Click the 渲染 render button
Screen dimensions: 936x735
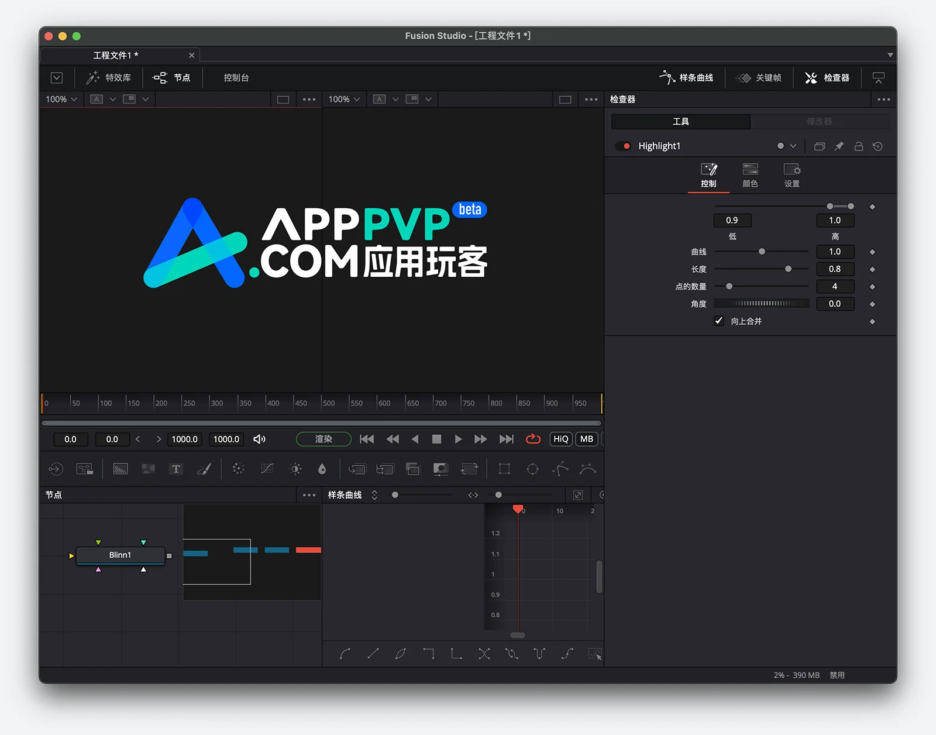pos(324,439)
